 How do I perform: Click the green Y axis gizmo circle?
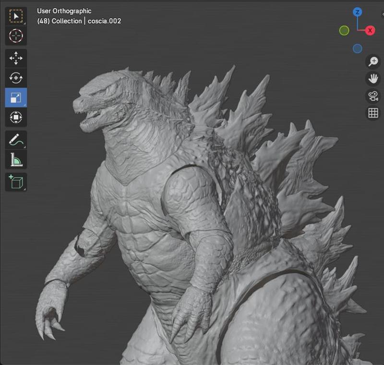pos(344,31)
